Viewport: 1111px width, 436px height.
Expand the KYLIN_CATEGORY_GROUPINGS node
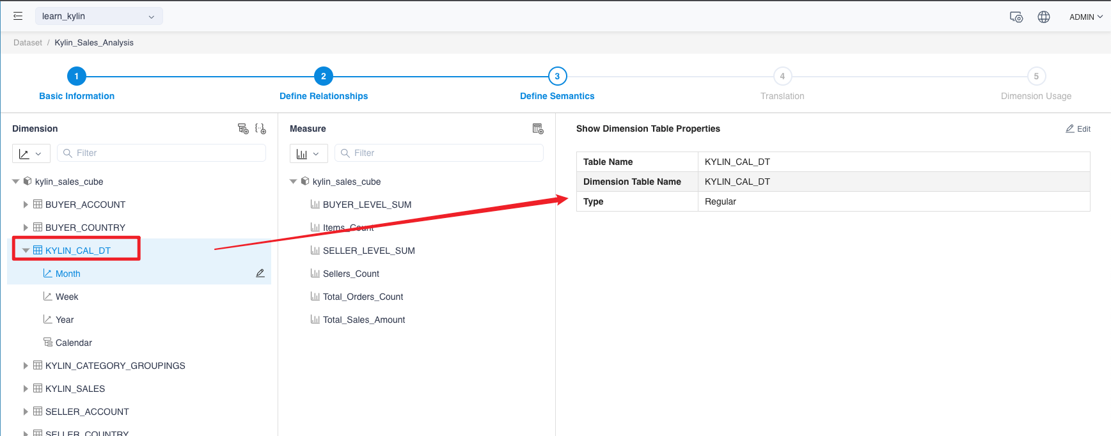[26, 366]
